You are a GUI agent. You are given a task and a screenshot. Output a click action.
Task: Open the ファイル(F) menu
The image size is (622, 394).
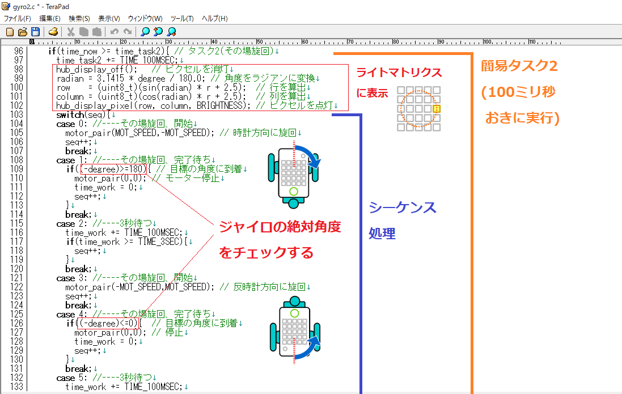pyautogui.click(x=18, y=19)
